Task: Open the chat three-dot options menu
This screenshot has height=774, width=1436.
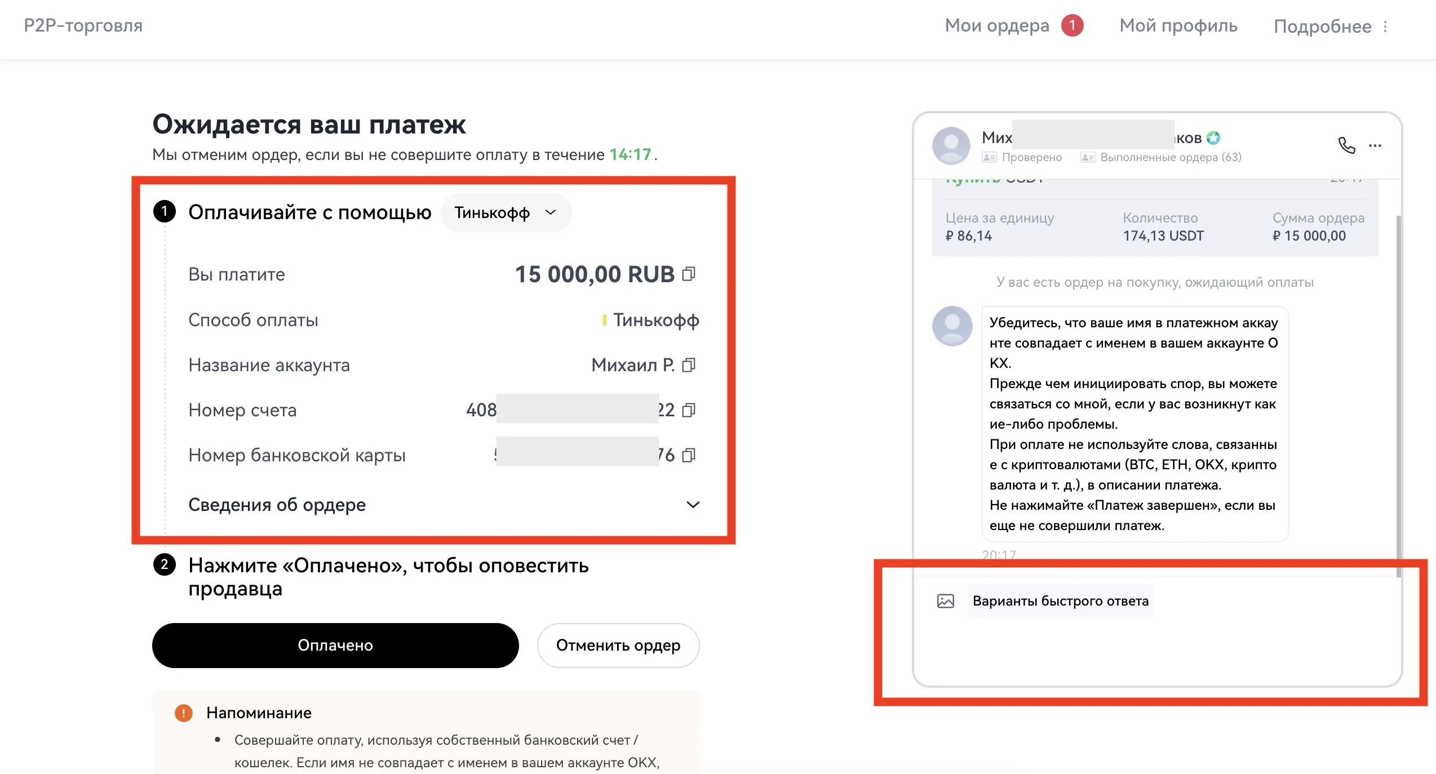Action: [x=1374, y=145]
